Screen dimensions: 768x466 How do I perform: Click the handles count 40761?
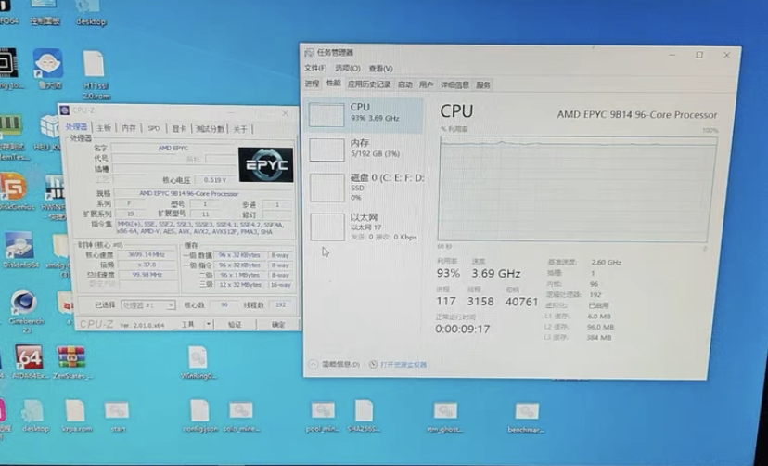click(521, 302)
